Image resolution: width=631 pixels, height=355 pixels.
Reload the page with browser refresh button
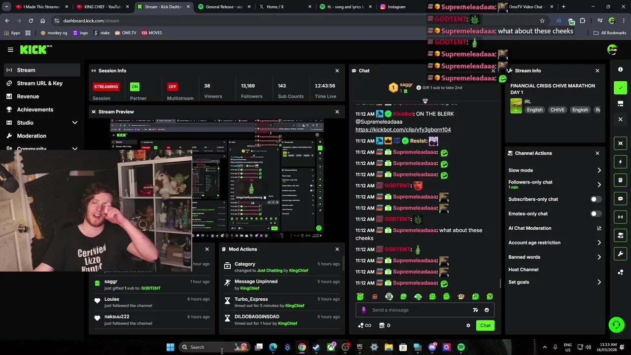31,21
